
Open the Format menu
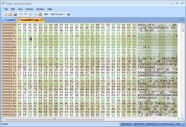(29, 9)
